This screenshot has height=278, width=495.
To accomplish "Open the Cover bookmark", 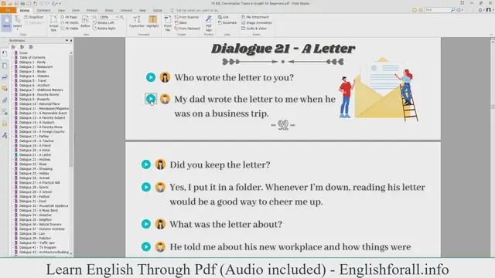I will 23,53.
